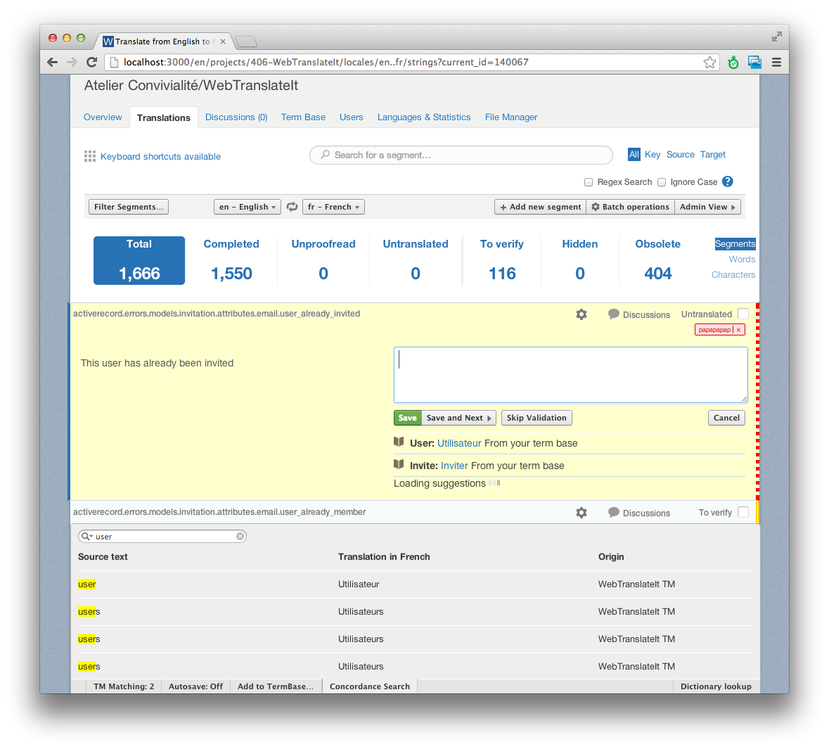Open the keyboard shortcuts grid icon
Image resolution: width=829 pixels, height=749 pixels.
(x=90, y=156)
